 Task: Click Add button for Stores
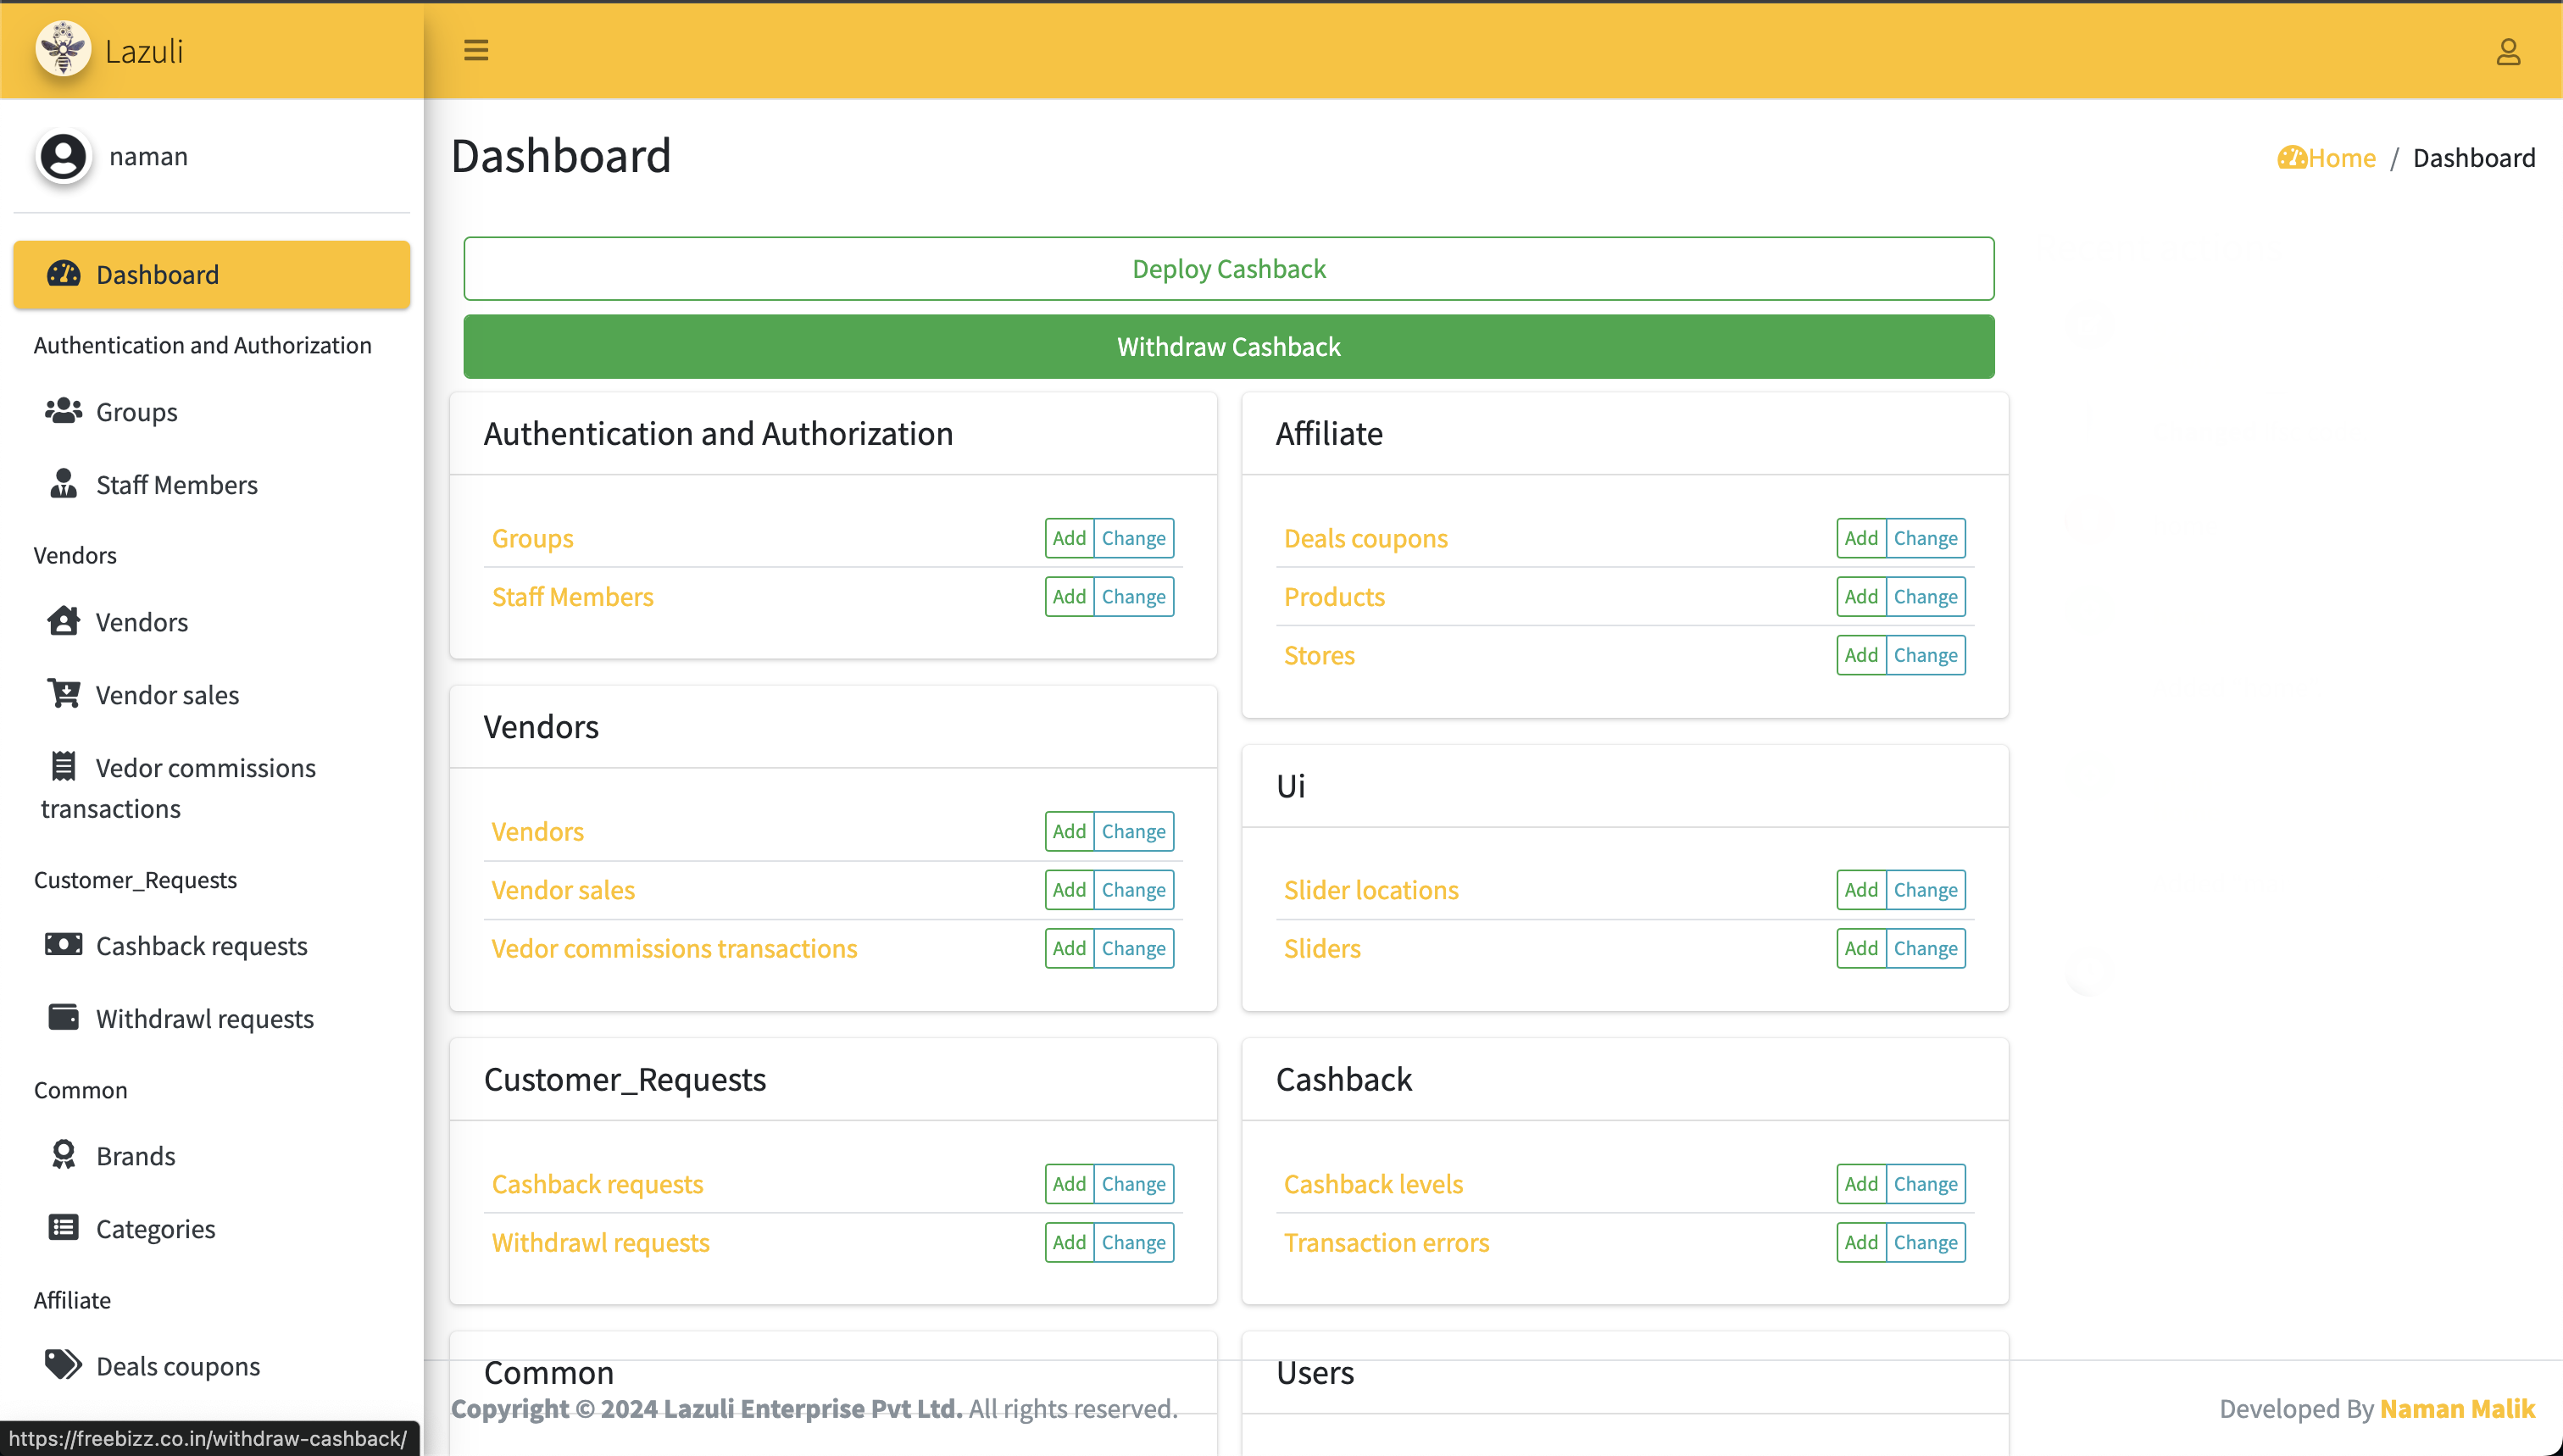1861,655
